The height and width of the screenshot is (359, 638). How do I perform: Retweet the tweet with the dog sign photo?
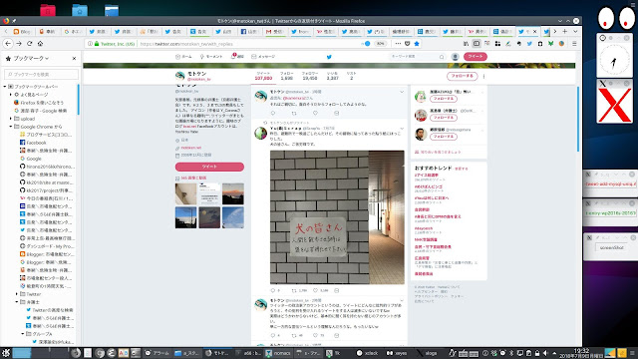[x=294, y=290]
